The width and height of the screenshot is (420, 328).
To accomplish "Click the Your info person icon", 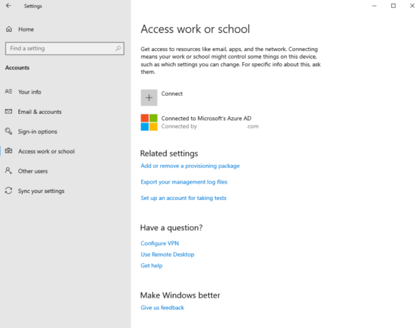I will tap(8, 92).
